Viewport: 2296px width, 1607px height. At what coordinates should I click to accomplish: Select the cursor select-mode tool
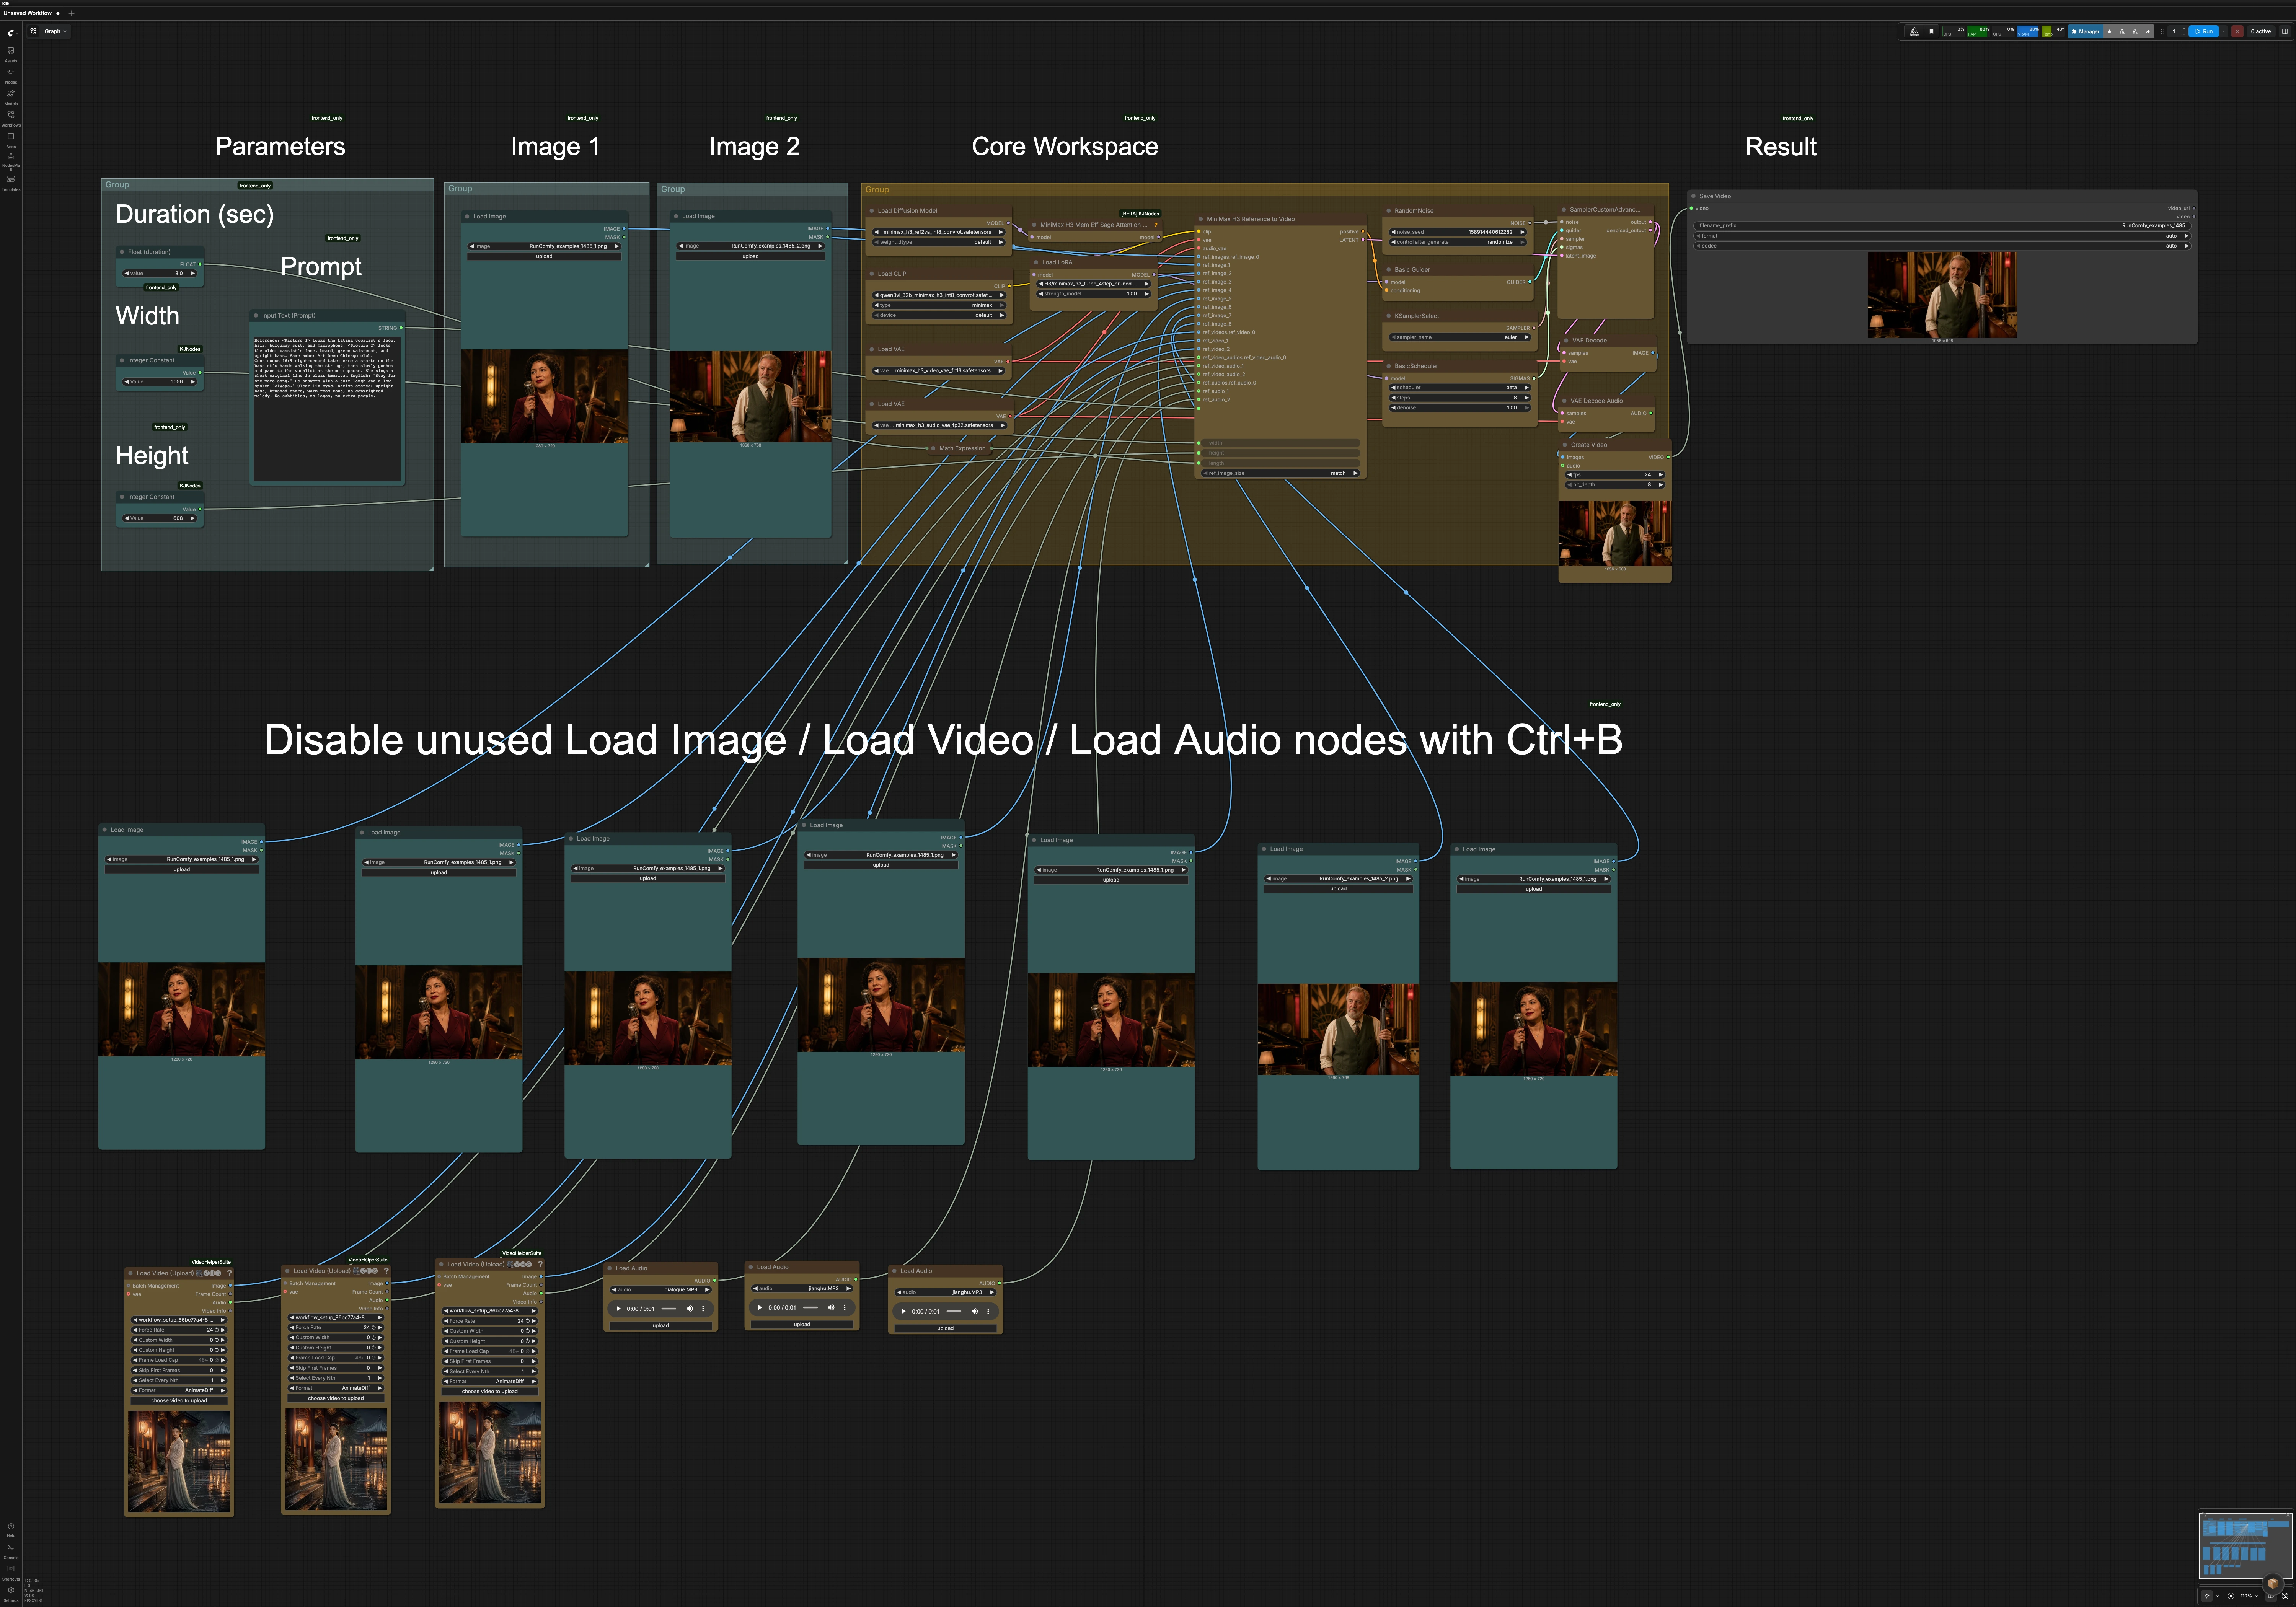tap(2207, 1596)
